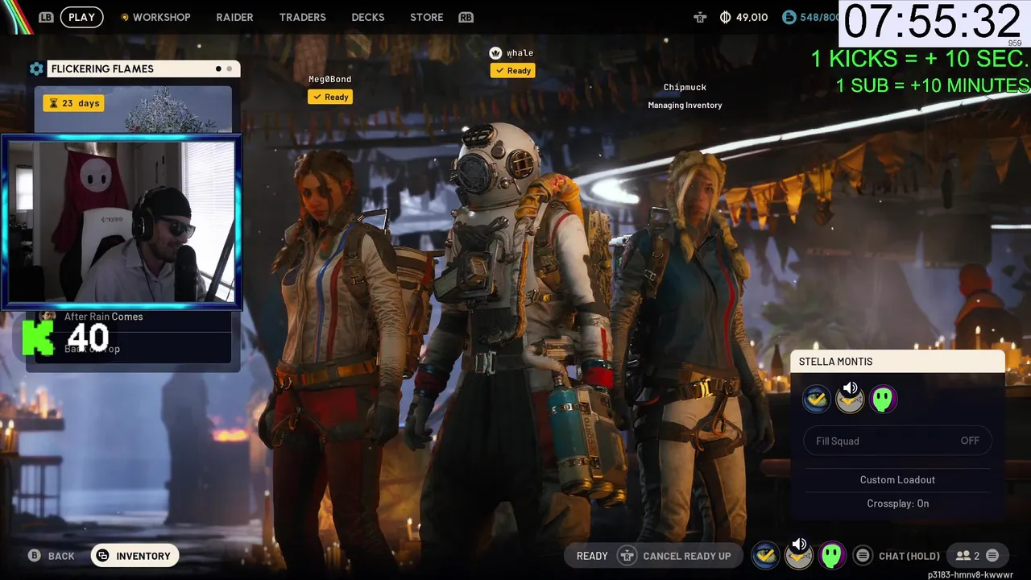Click the page indicator dots on event card
The image size is (1031, 580).
point(224,69)
